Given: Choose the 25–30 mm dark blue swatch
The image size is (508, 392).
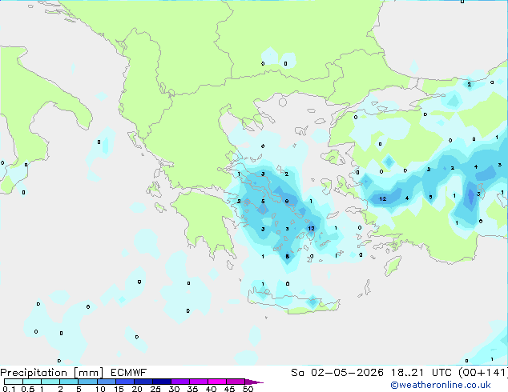Looking at the screenshot, I should point(162,382).
